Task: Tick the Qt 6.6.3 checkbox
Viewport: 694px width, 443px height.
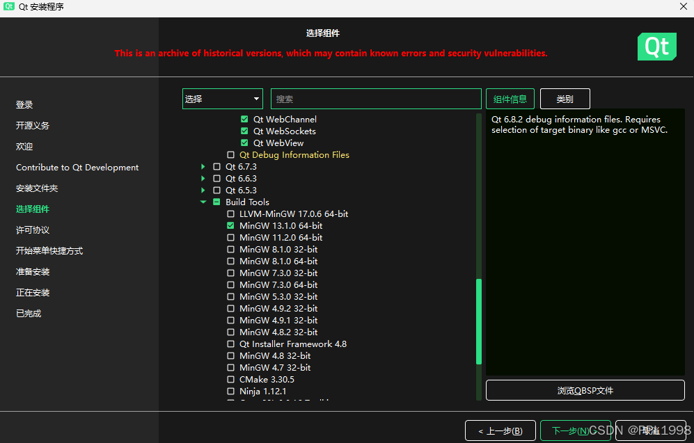Action: click(217, 179)
